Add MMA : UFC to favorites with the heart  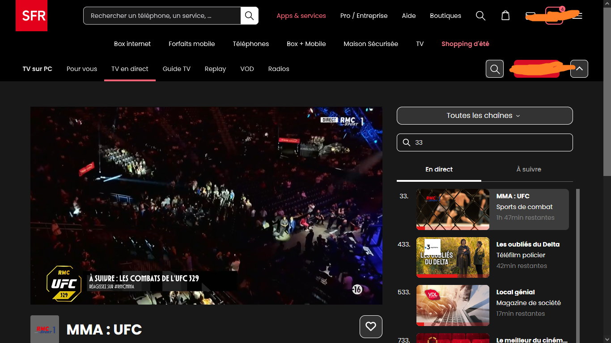(x=371, y=326)
